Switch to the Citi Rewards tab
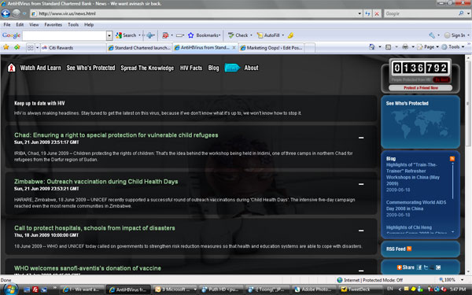The height and width of the screenshot is (295, 472). 73,47
